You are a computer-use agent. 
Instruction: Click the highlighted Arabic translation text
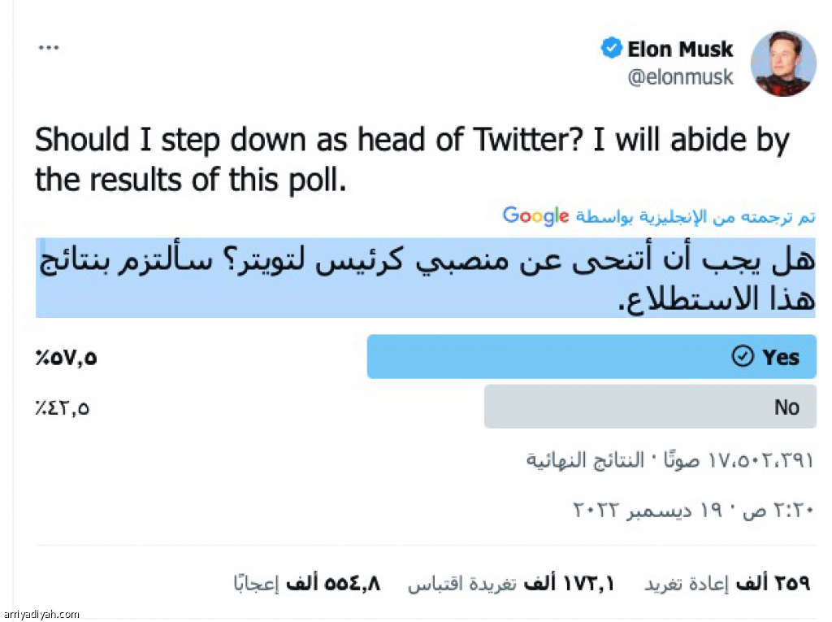pos(426,278)
